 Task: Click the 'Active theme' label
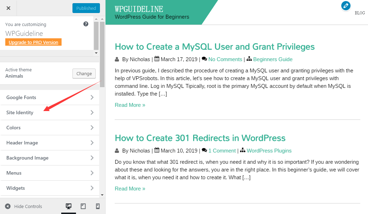19,70
